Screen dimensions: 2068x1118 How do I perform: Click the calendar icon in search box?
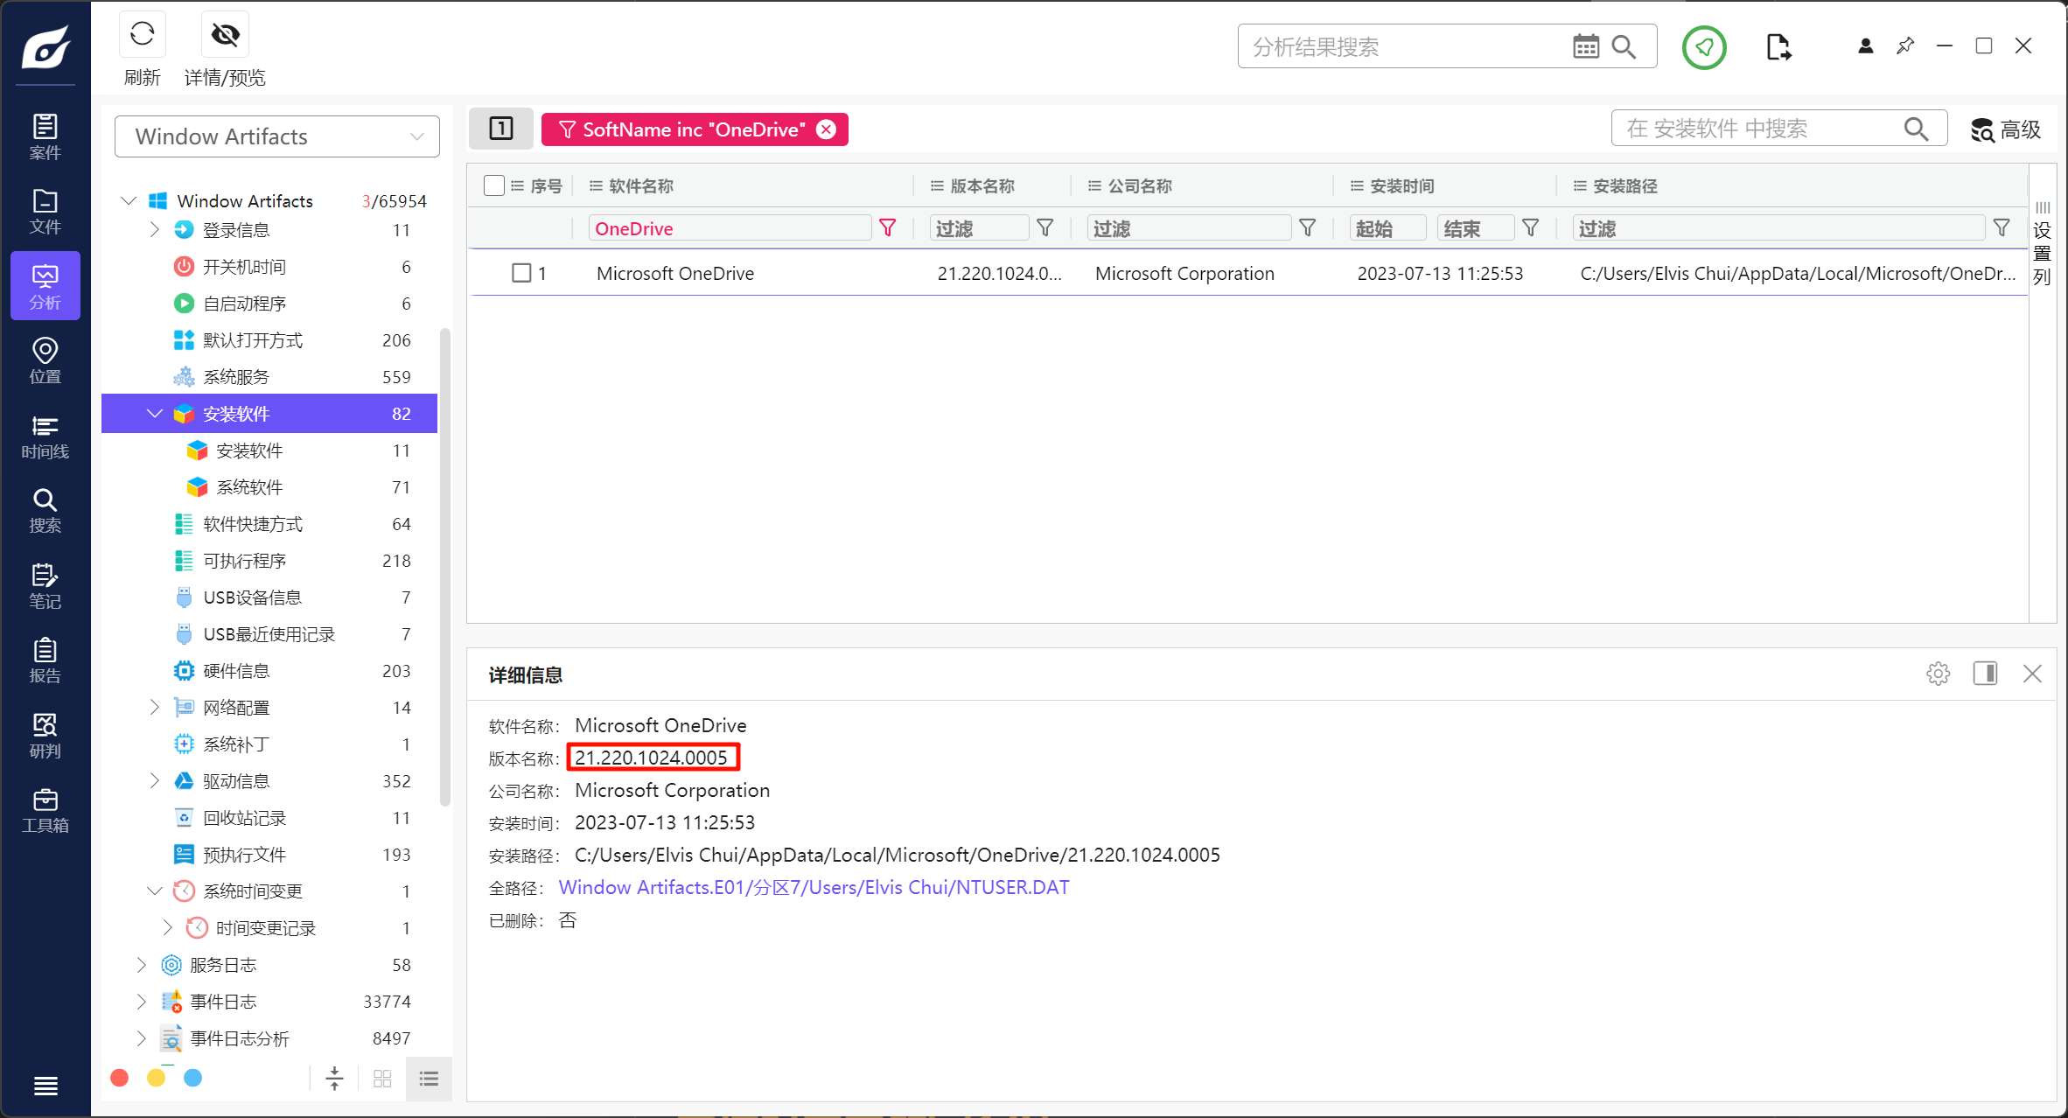click(x=1585, y=46)
